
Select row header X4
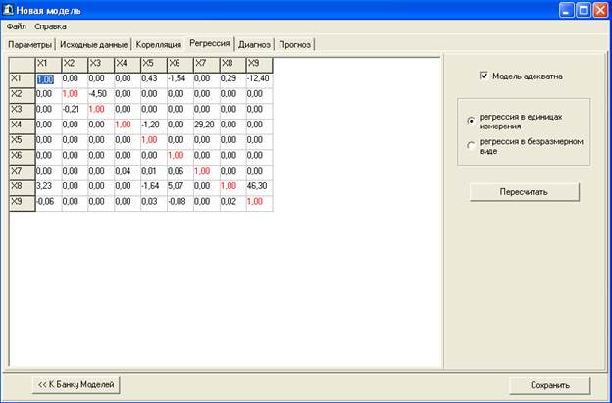coord(23,126)
